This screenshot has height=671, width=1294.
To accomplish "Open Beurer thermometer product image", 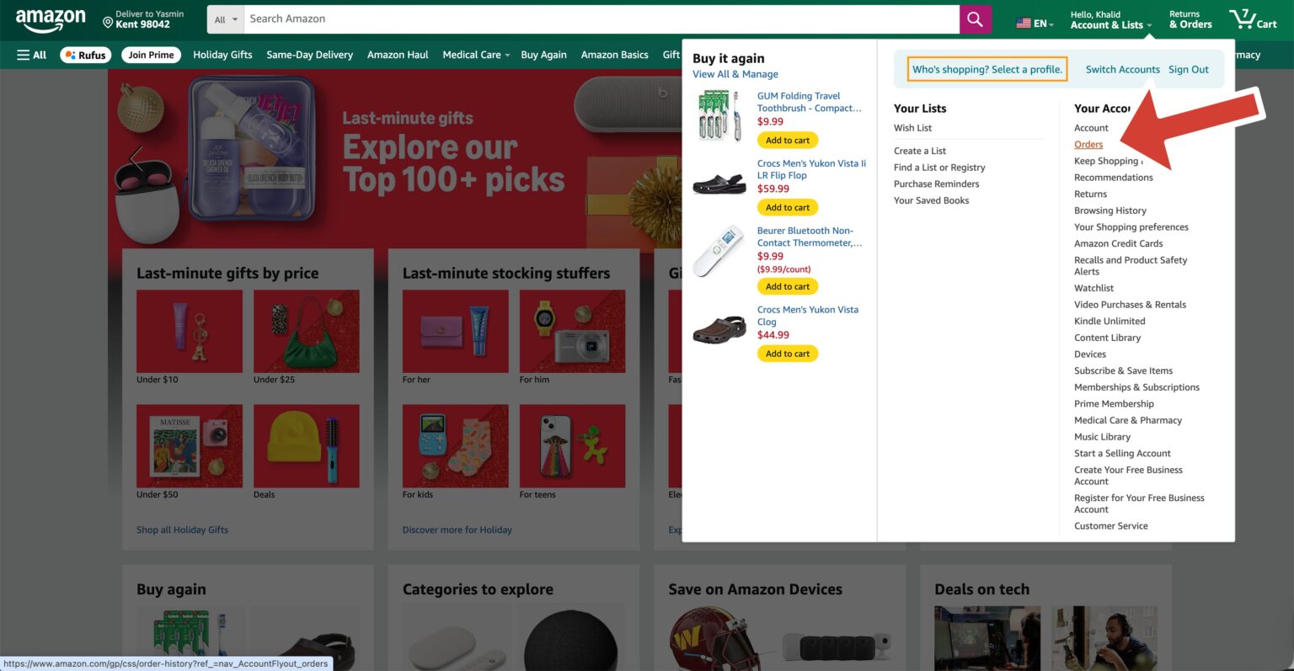I will (x=719, y=250).
